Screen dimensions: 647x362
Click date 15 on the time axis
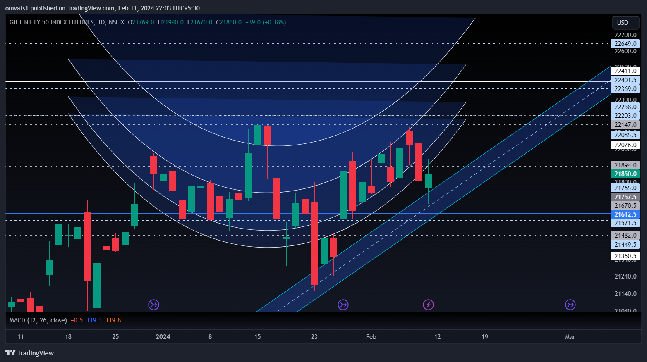[258, 337]
